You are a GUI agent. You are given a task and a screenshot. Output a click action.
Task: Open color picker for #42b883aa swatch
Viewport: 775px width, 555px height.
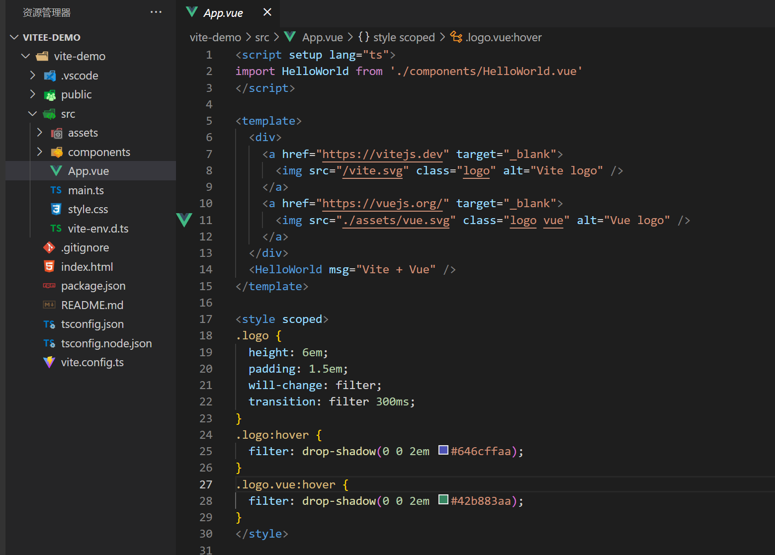pos(443,499)
